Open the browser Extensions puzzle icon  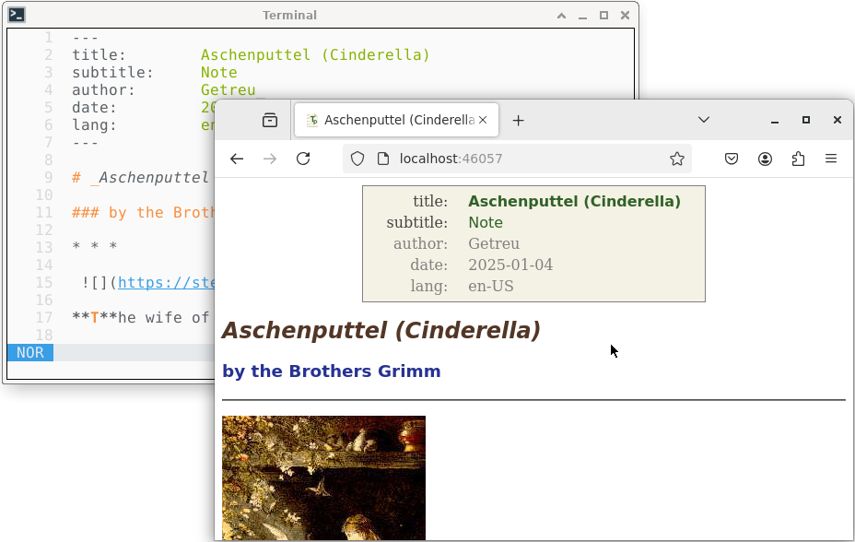[x=798, y=159]
